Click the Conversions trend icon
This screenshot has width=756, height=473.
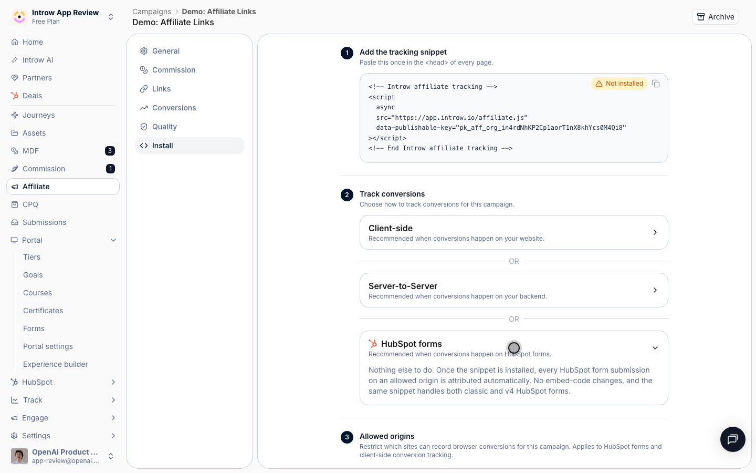point(144,108)
